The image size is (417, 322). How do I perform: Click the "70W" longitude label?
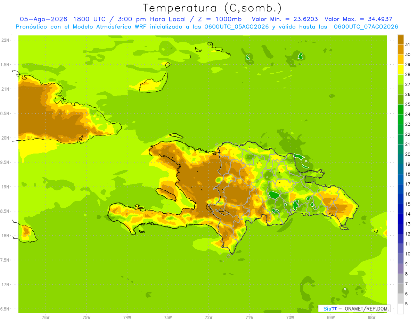point(290,317)
